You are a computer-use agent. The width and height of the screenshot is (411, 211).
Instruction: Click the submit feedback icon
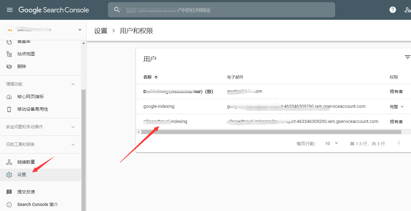click(x=9, y=192)
